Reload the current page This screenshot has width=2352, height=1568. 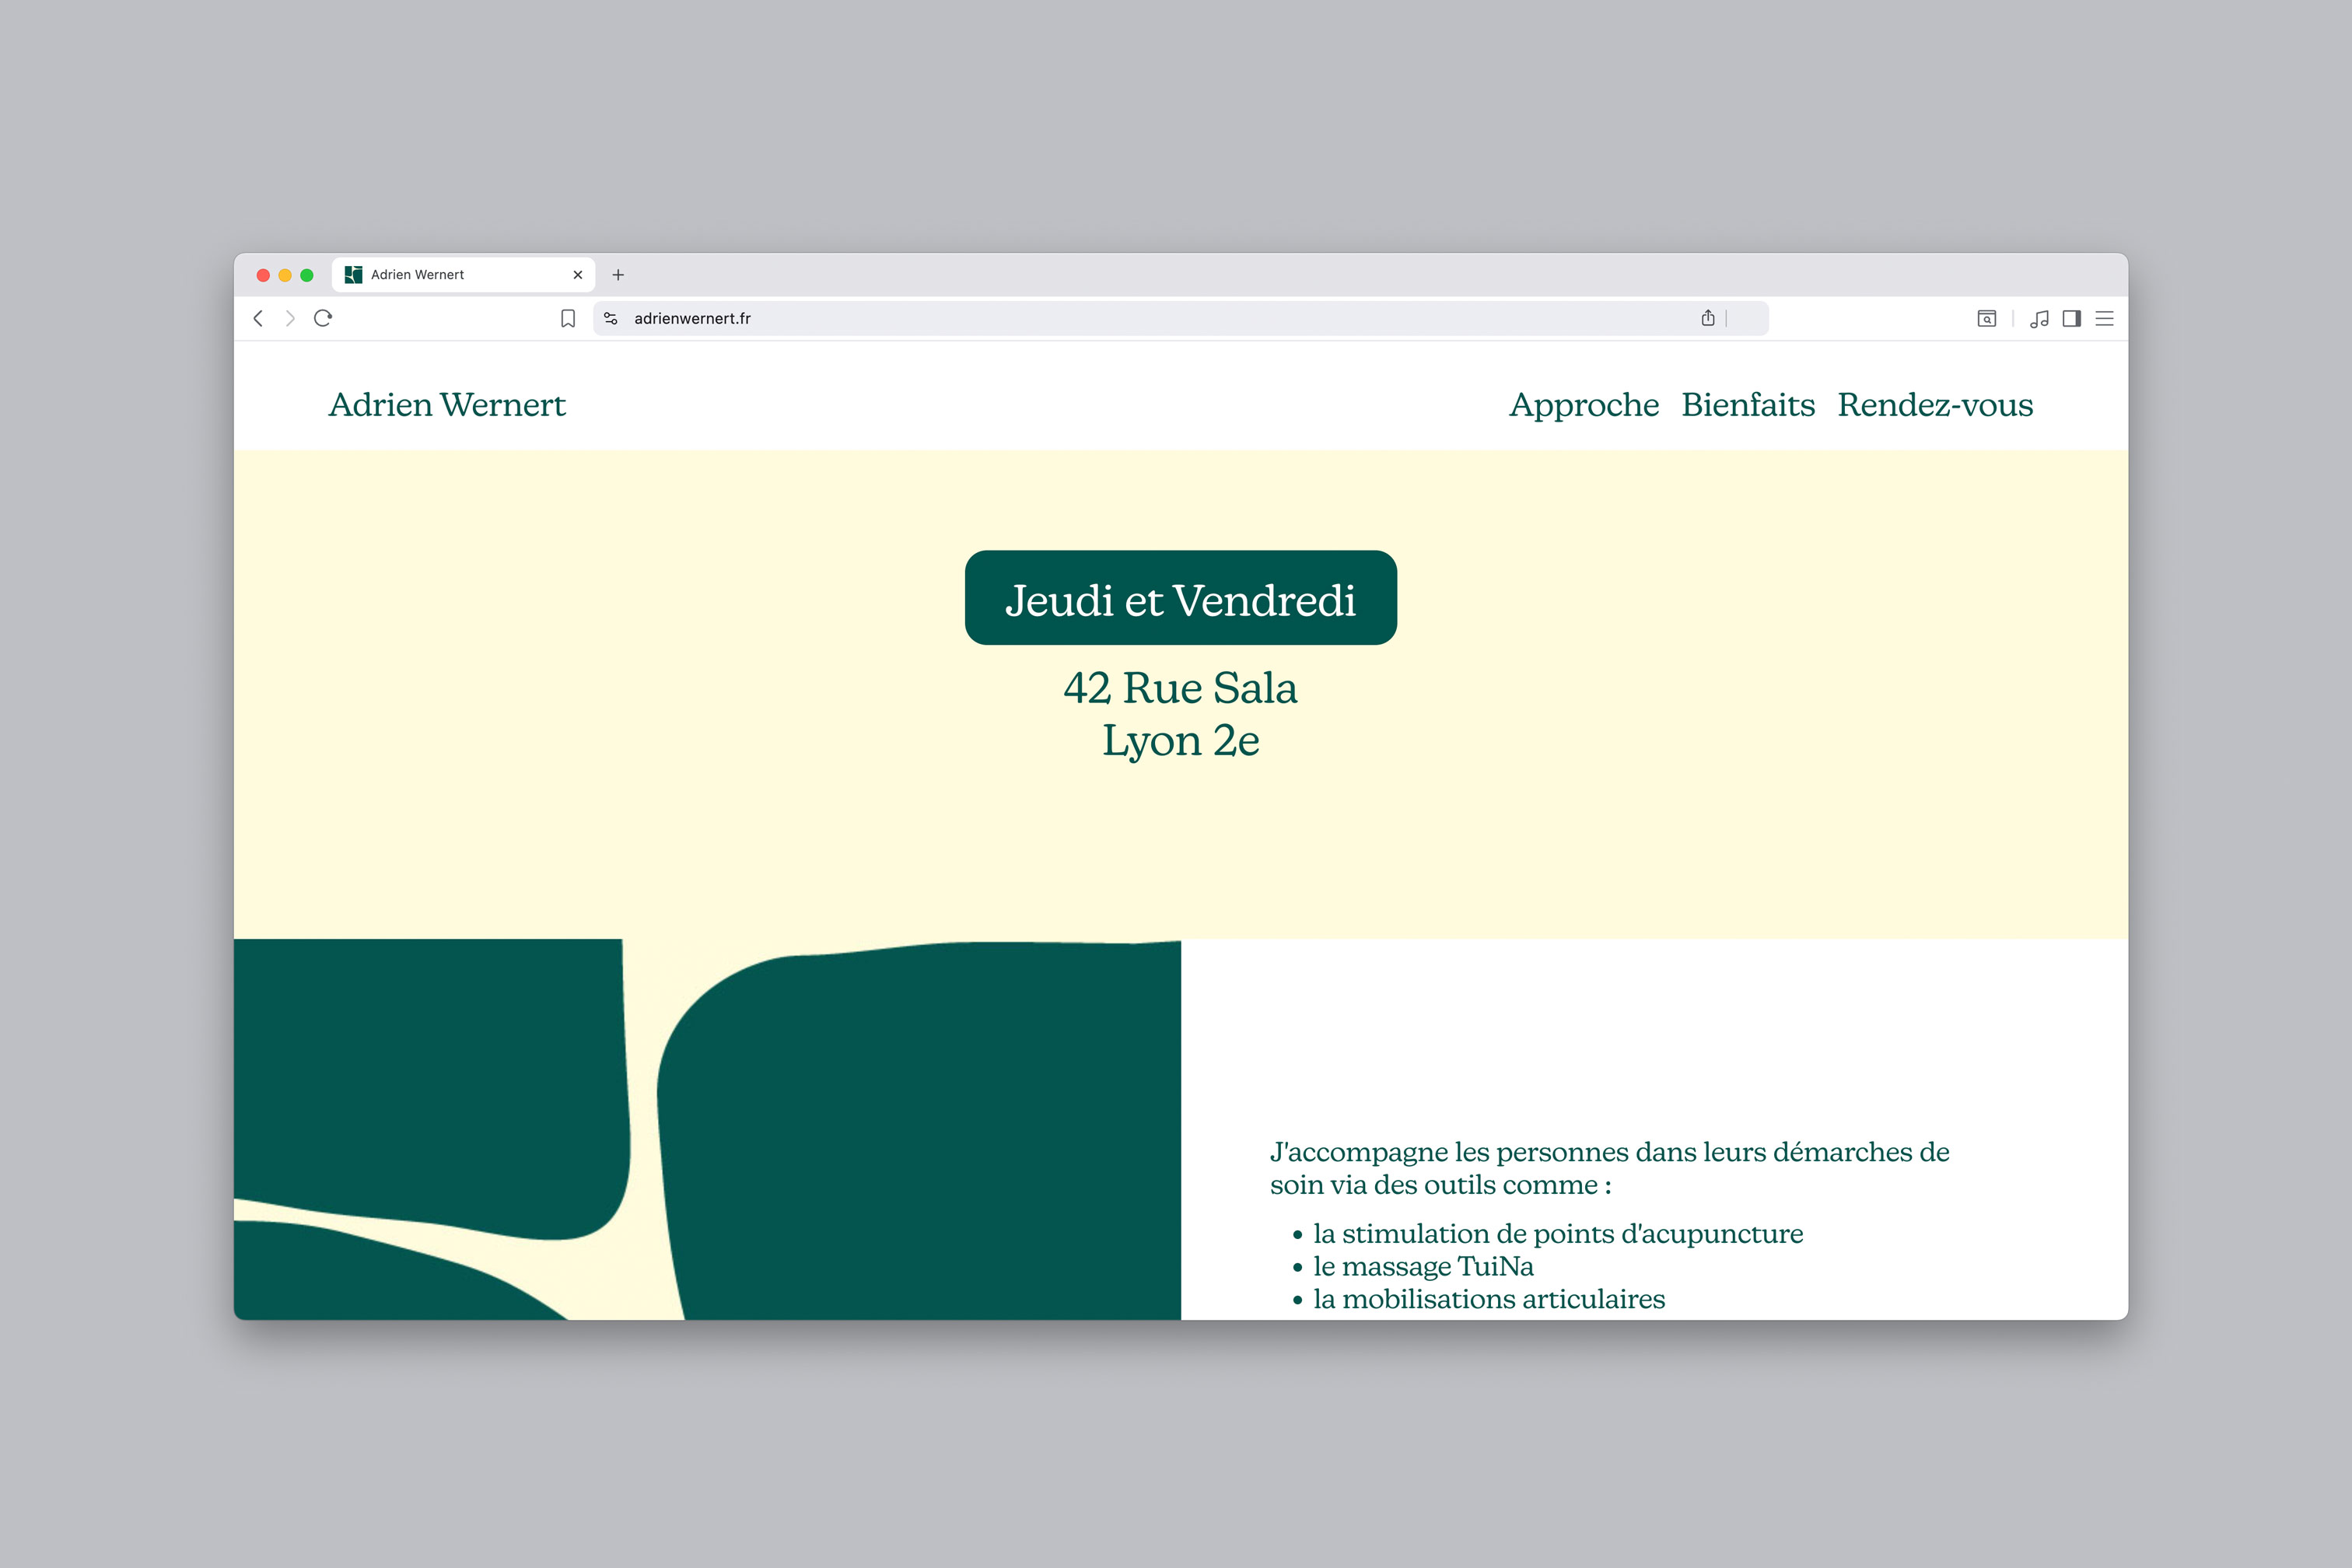(323, 318)
